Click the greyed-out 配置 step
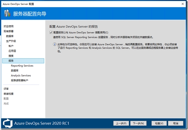Image resolution: width=188 pixels, height=130 pixels. coord(6,99)
